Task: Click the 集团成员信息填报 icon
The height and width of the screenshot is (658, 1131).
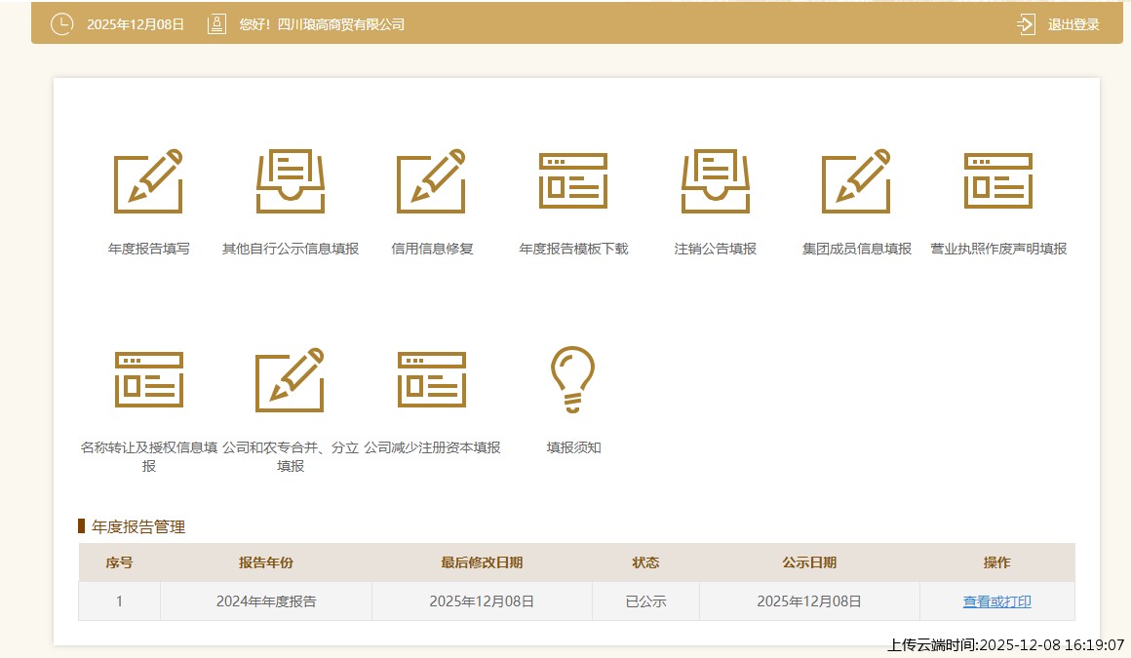Action: (856, 182)
